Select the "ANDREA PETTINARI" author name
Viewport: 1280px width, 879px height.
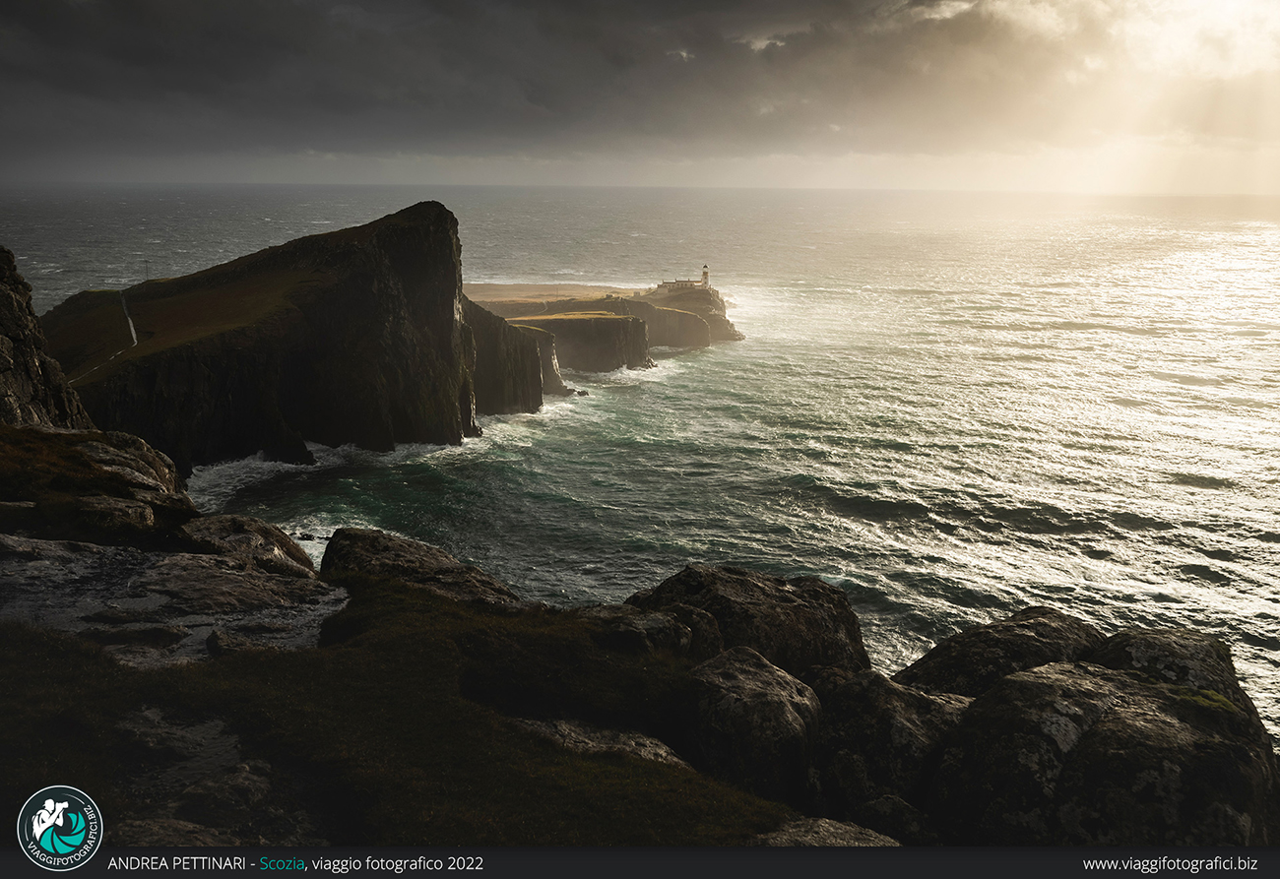177,863
